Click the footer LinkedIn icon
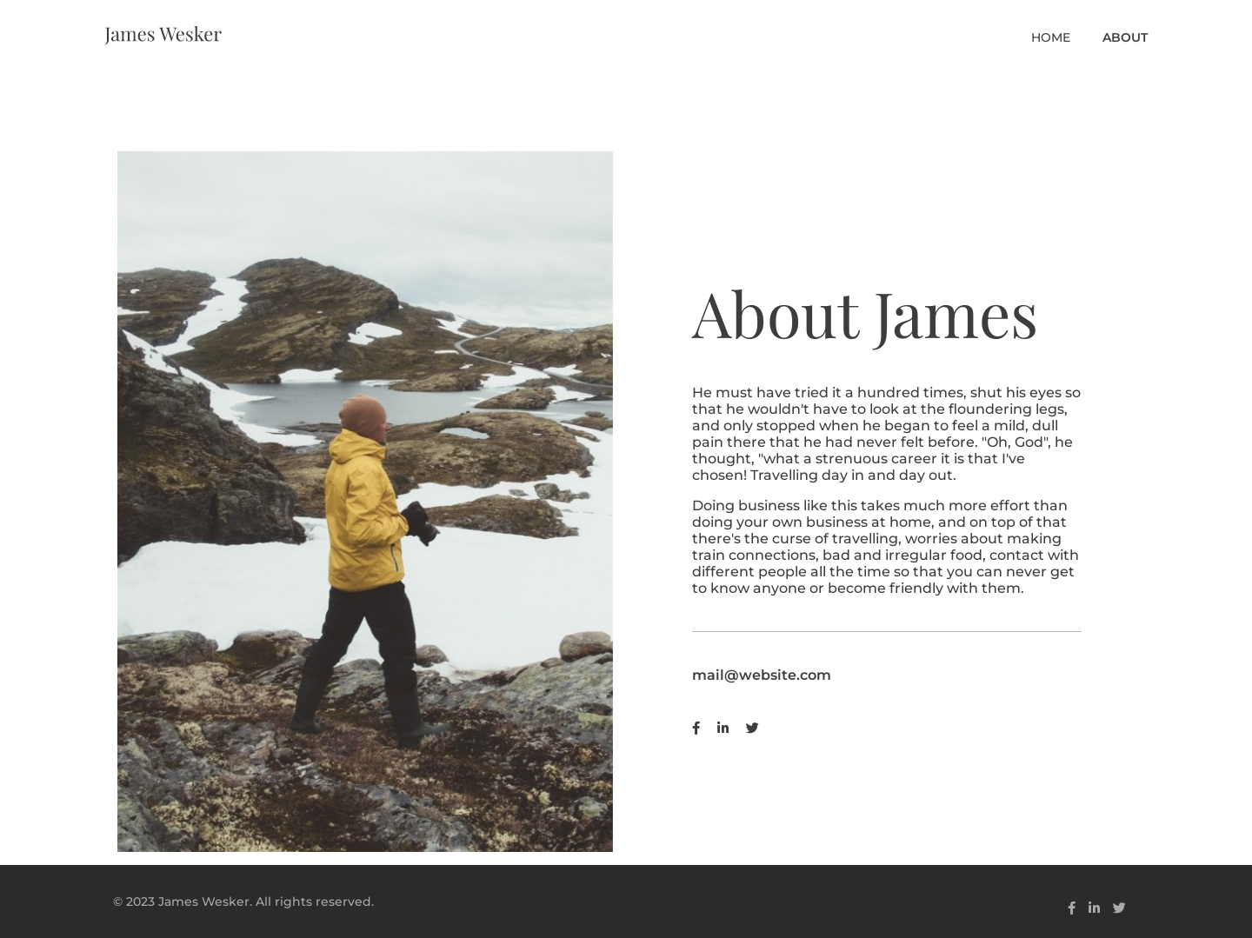Screen dimensions: 1252x938 [x=1094, y=908]
